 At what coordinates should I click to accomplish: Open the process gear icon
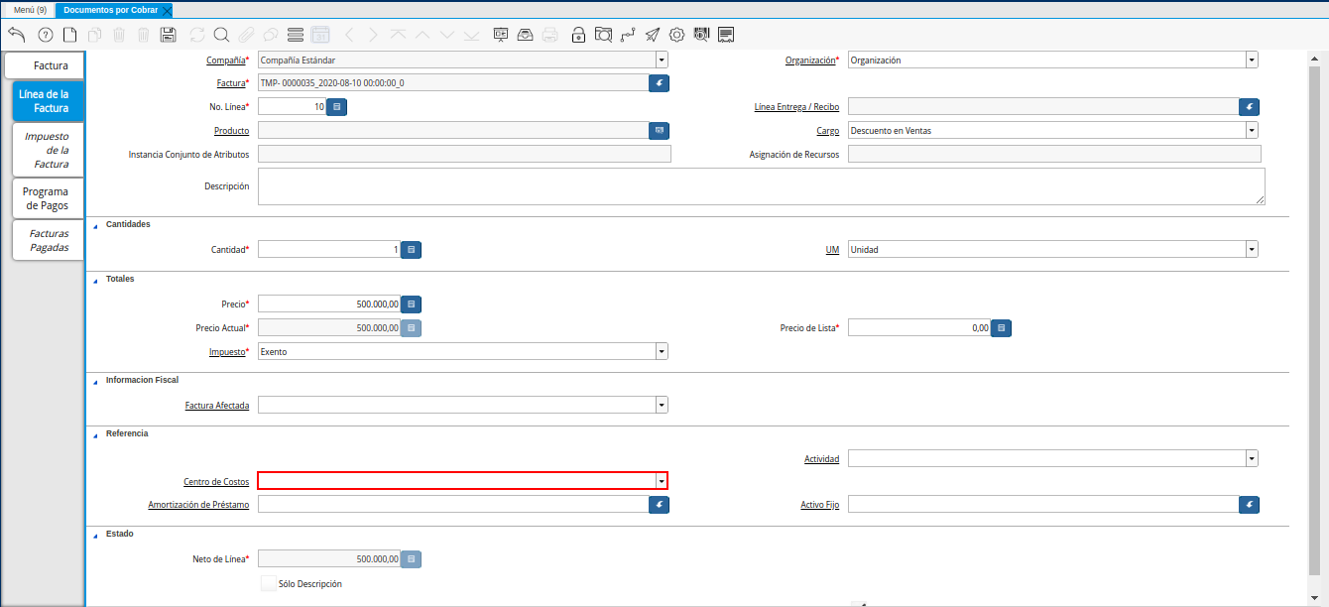tap(677, 35)
